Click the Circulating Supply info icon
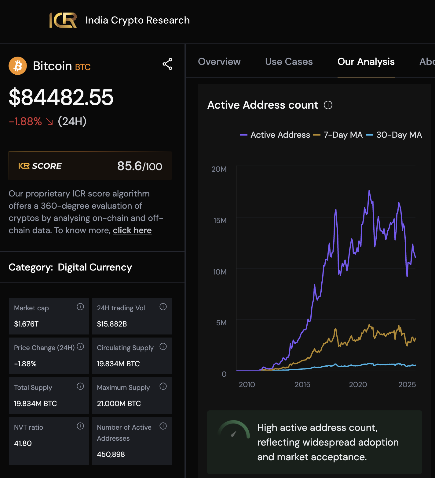The height and width of the screenshot is (478, 435). (163, 346)
